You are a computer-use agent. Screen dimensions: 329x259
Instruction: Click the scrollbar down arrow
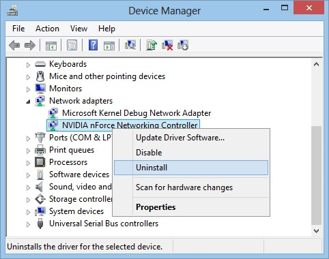tap(316, 231)
